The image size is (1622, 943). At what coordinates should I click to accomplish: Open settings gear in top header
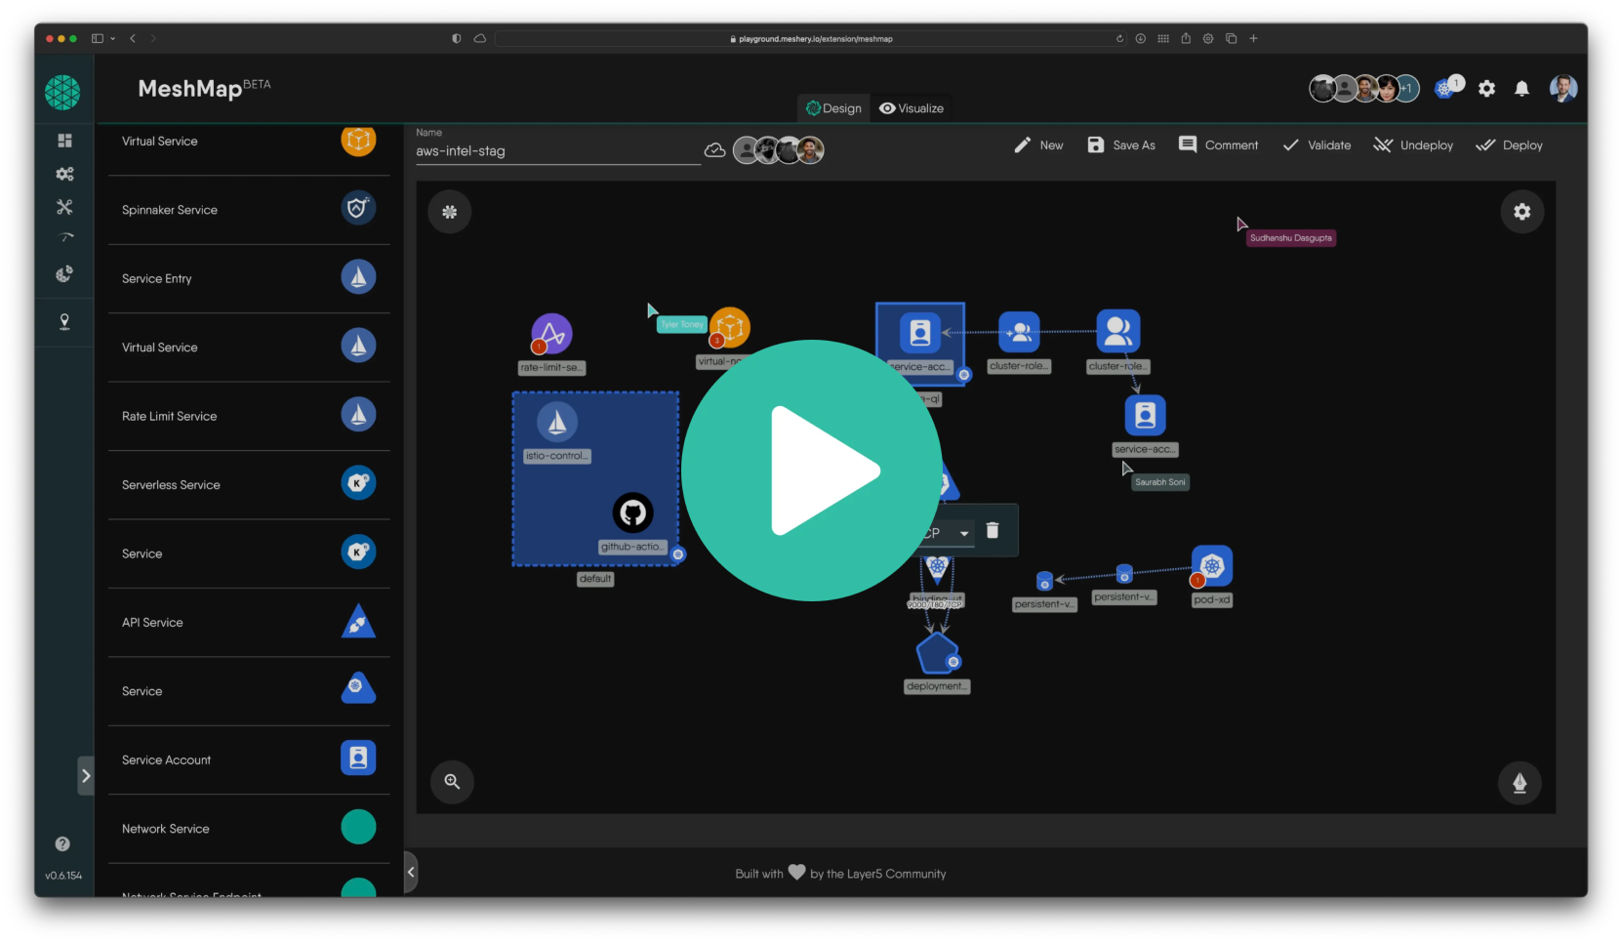pos(1486,89)
